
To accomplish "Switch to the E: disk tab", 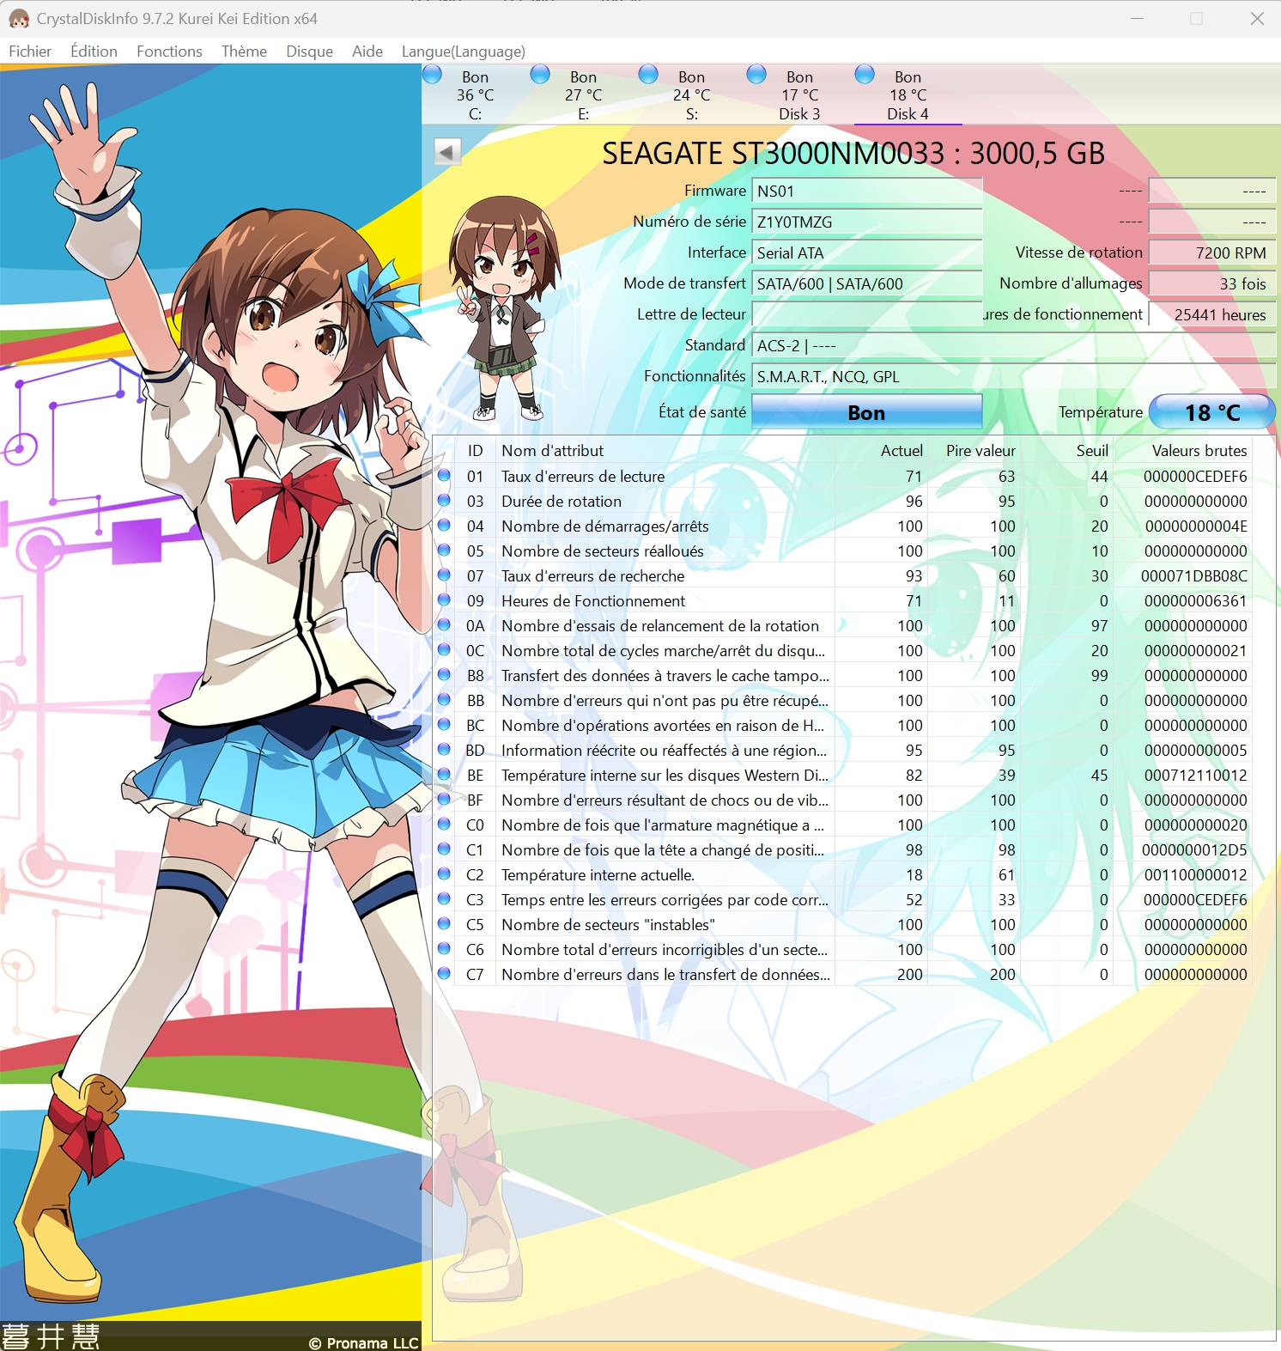I will coord(583,94).
